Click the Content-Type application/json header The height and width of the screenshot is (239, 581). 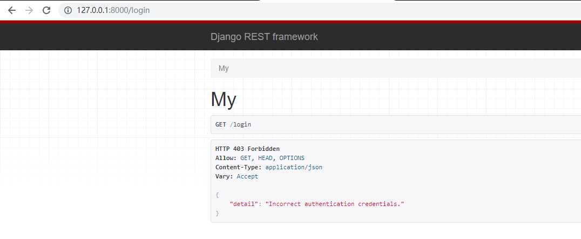pyautogui.click(x=269, y=168)
